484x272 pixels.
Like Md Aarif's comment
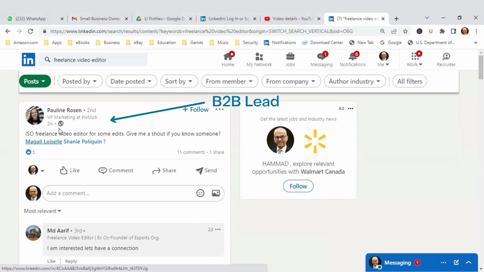(x=51, y=261)
